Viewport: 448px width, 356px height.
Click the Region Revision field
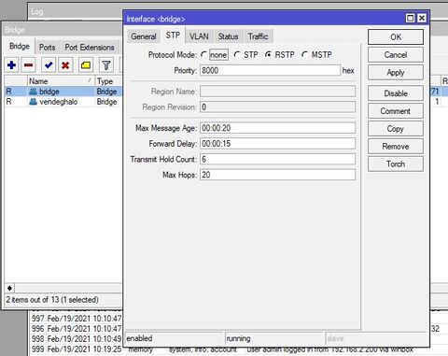[x=277, y=107]
